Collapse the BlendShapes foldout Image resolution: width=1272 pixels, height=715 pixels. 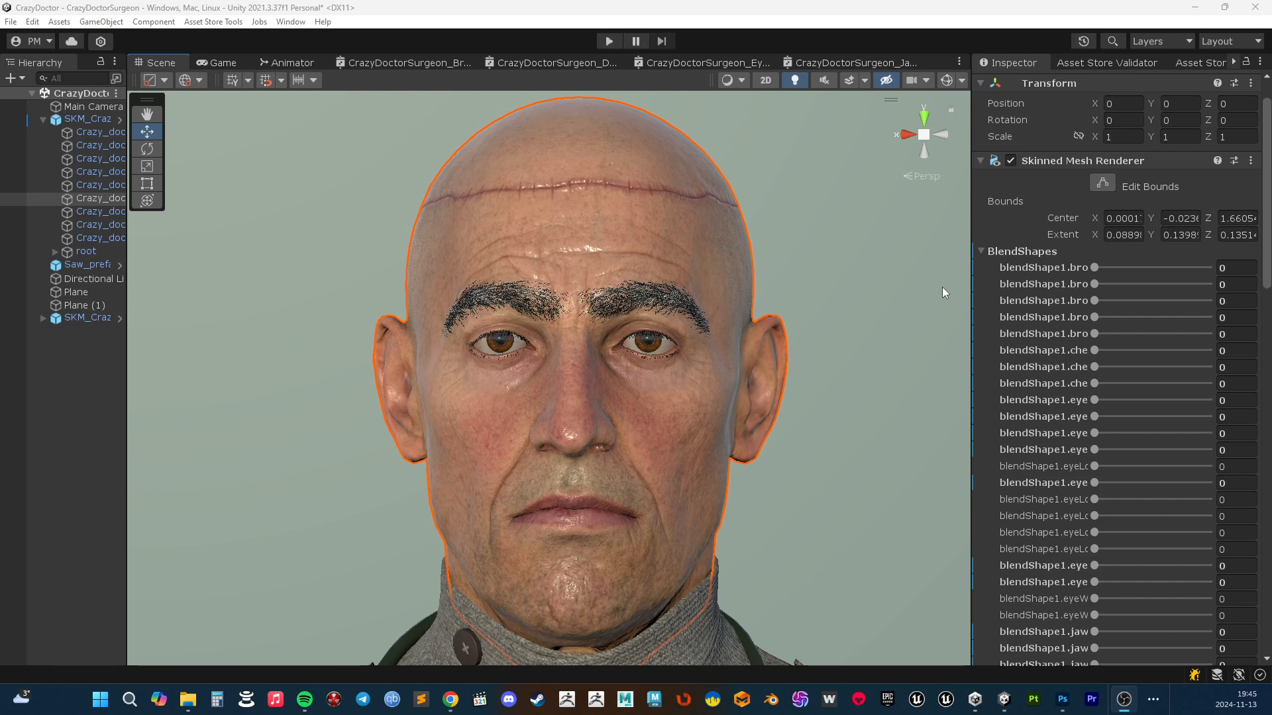981,251
